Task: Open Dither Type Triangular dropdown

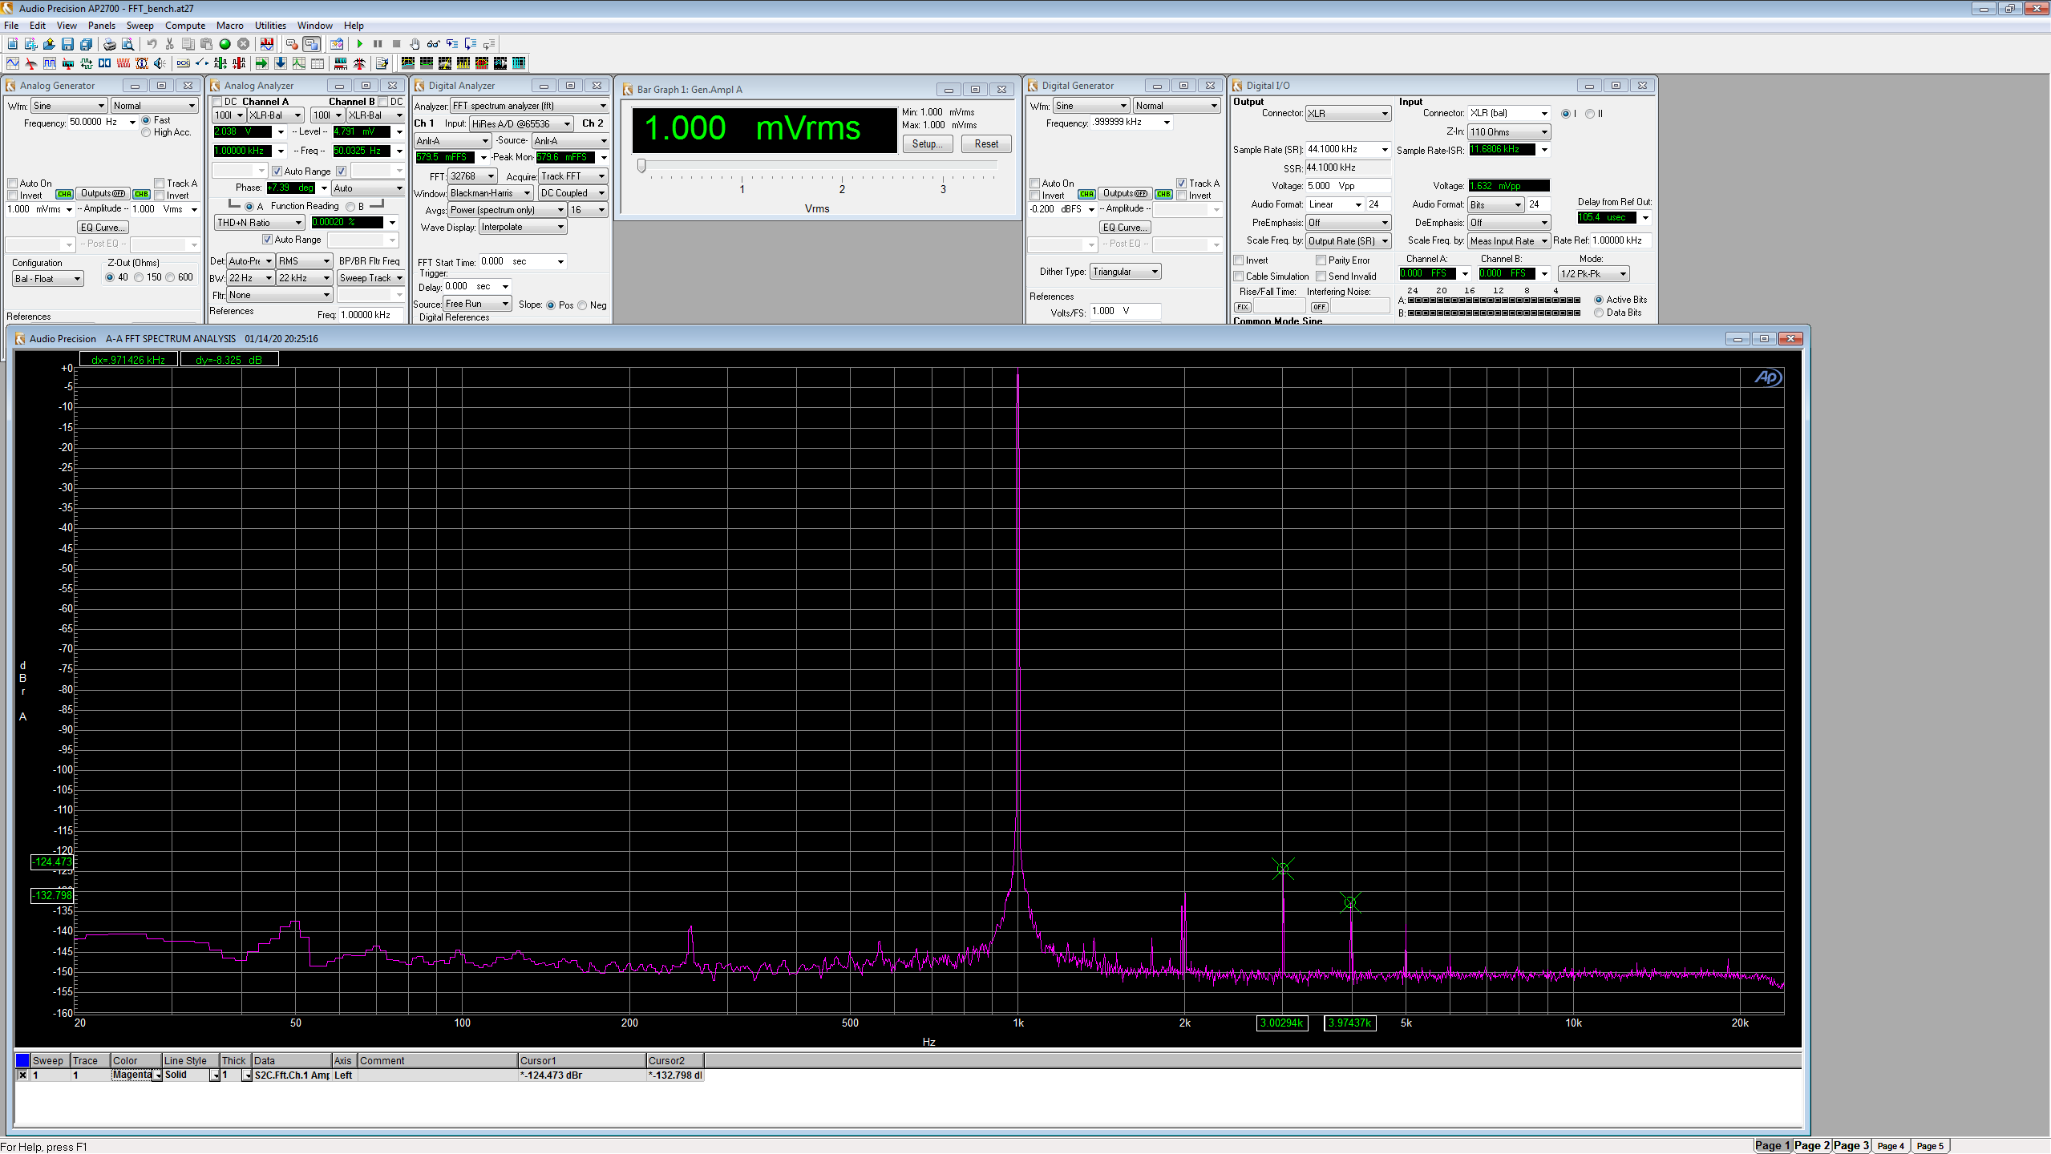Action: [x=1125, y=272]
